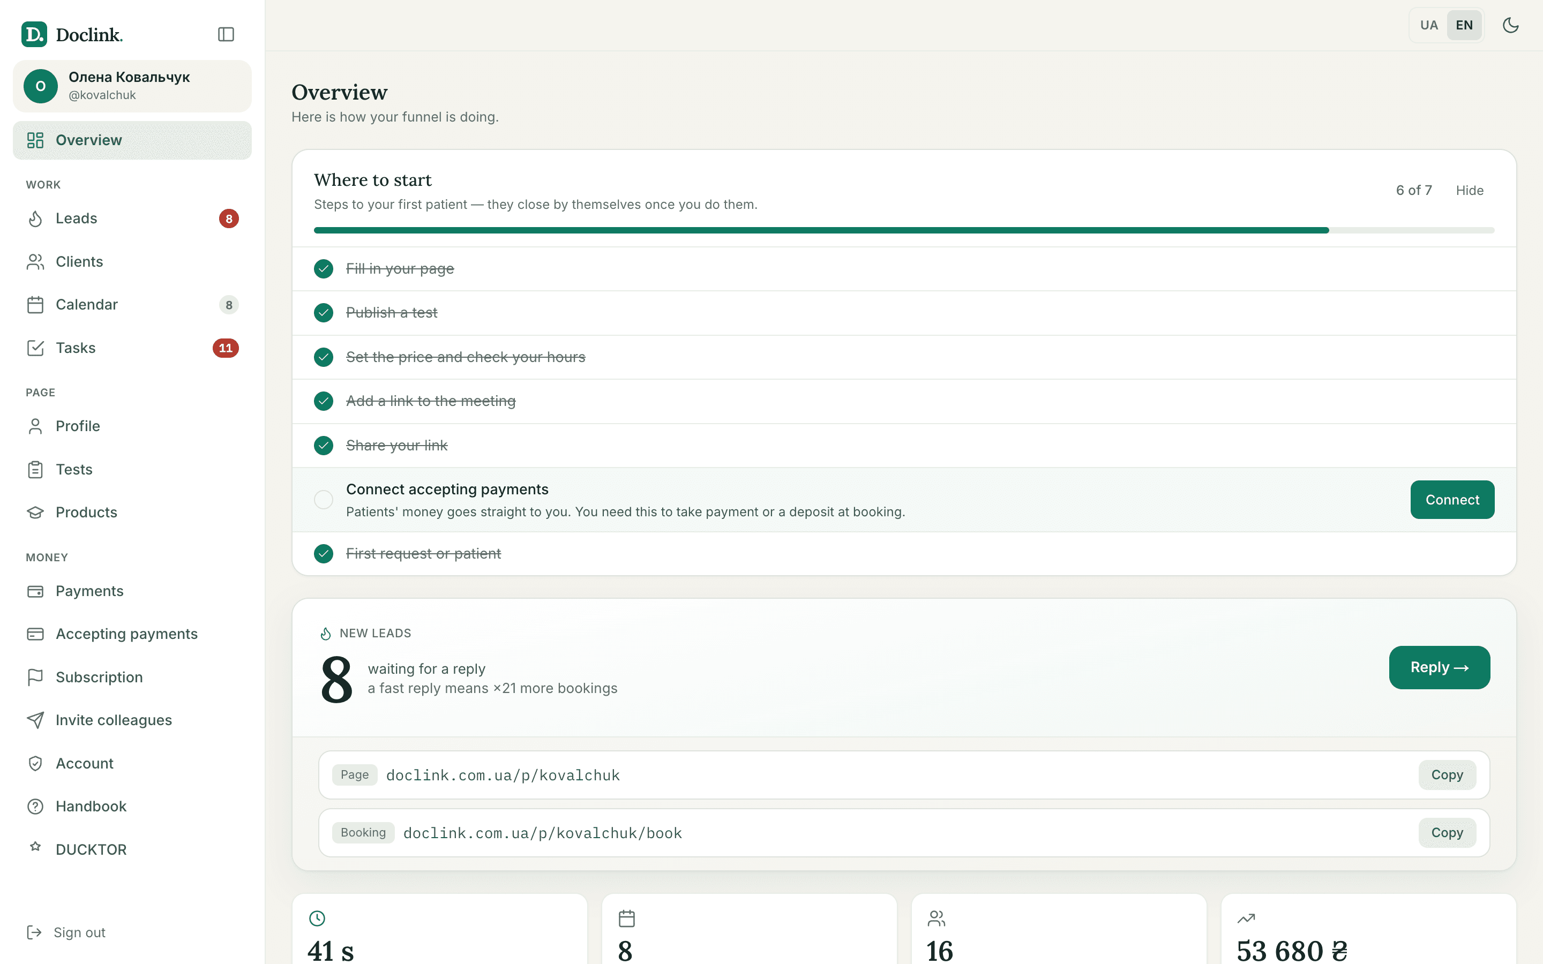Click the people icon on the 16 stat card
Image resolution: width=1543 pixels, height=964 pixels.
936,918
